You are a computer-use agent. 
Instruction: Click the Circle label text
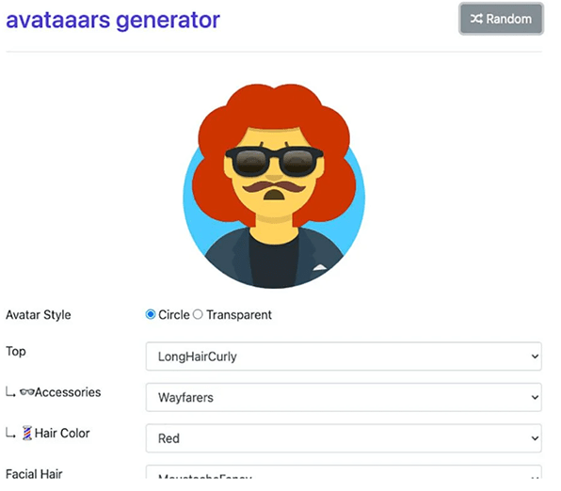174,315
